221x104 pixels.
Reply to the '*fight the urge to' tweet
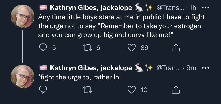pyautogui.click(x=43, y=90)
